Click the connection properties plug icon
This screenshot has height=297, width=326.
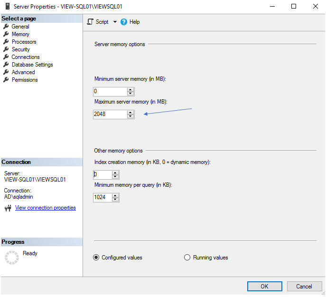pos(8,208)
